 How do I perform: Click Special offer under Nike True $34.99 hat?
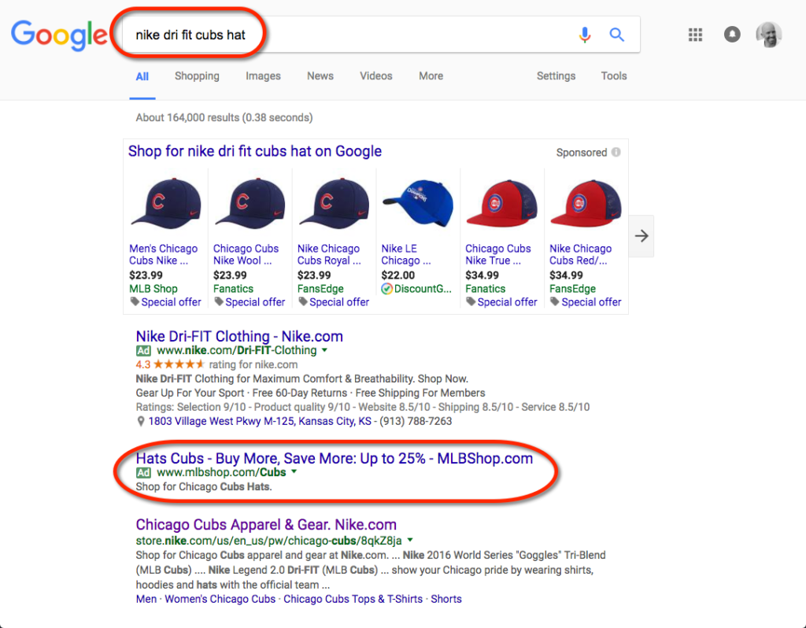tap(508, 302)
